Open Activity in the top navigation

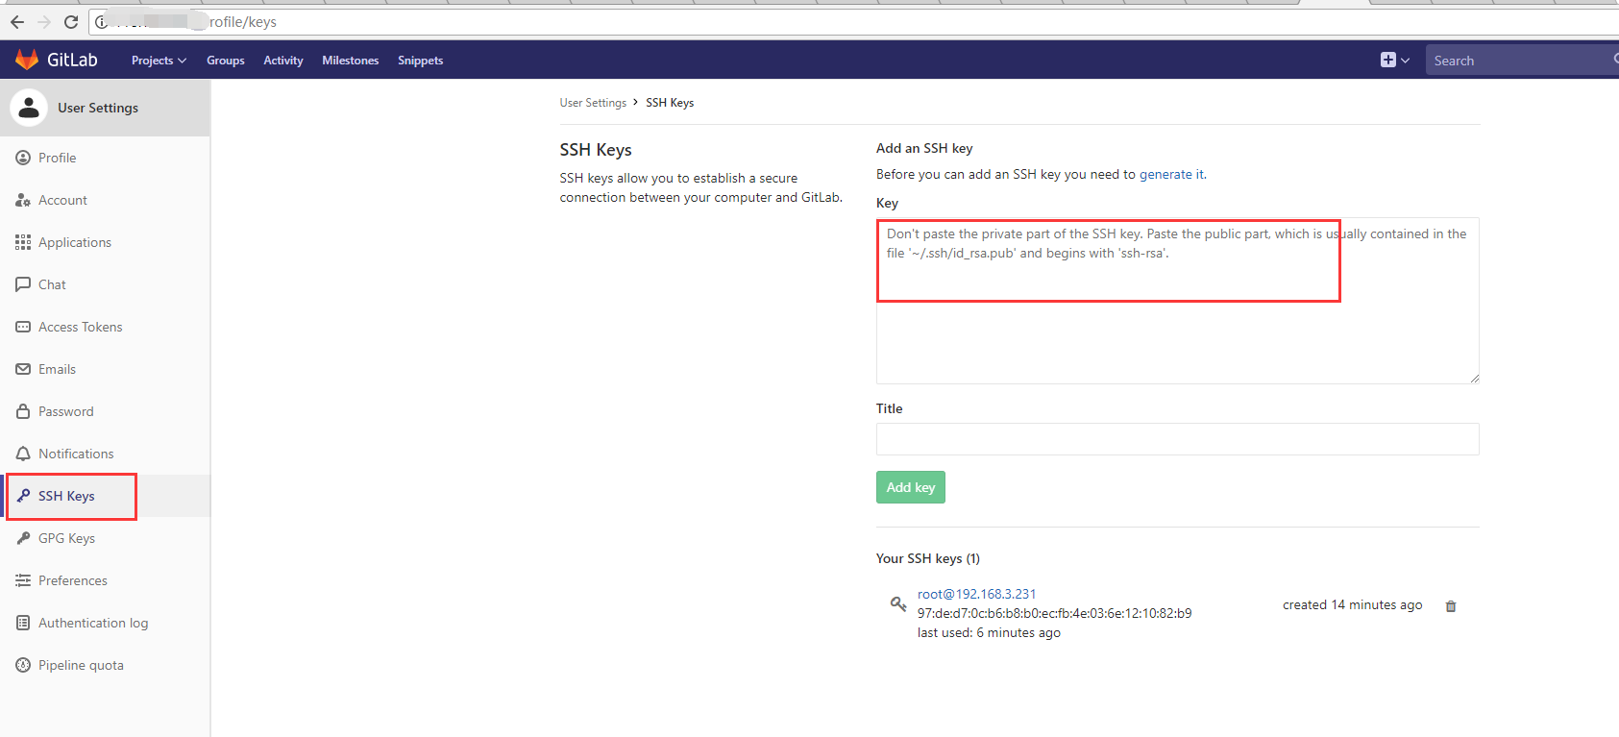coord(283,60)
